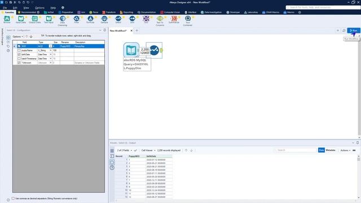The image size is (361, 203).
Task: Select the Select tool in the palette
Action: point(118,19)
